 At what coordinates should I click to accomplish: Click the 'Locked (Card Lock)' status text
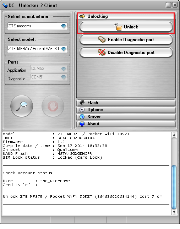(80, 158)
